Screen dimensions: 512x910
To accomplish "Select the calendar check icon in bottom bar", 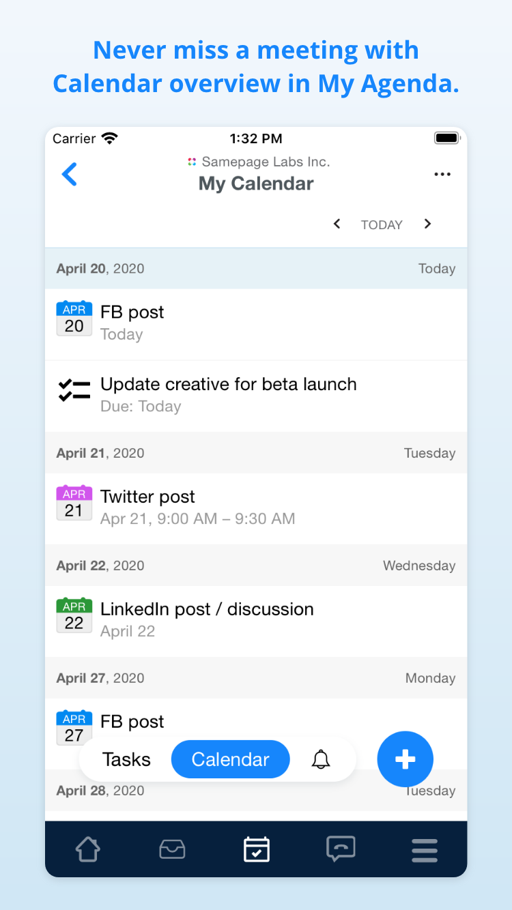I will coord(257,850).
